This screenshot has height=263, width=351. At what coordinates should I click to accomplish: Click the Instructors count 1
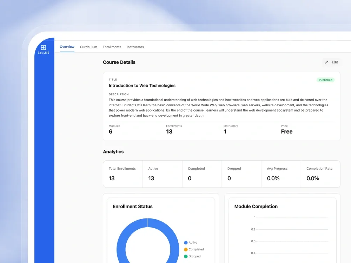tap(225, 131)
